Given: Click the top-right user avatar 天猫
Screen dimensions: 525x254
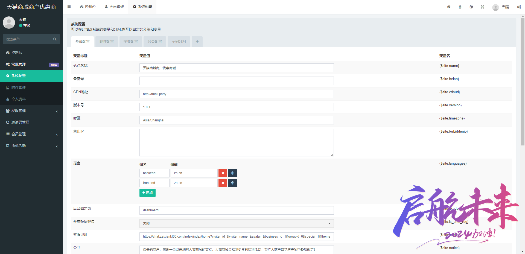Looking at the screenshot, I should coord(500,7).
